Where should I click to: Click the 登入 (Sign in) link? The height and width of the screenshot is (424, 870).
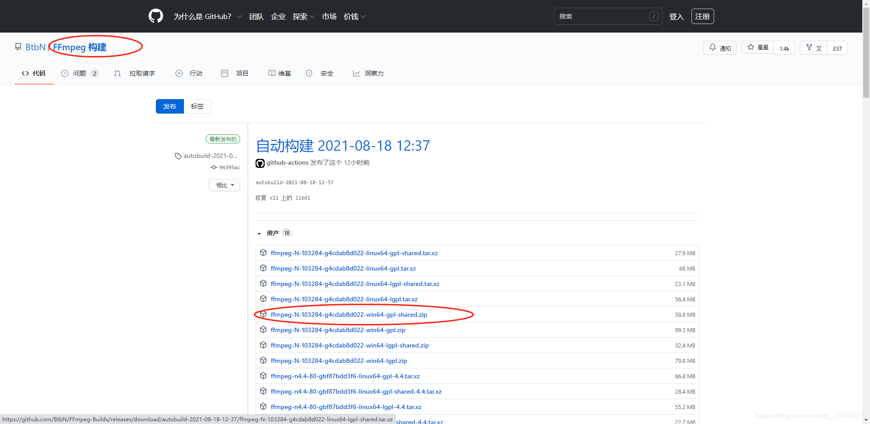[677, 17]
